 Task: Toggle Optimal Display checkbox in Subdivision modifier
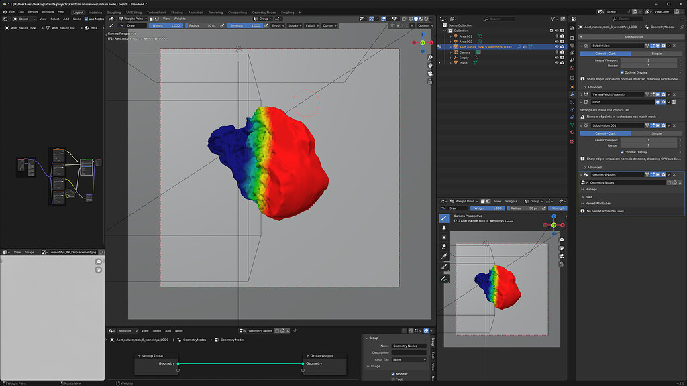[x=622, y=72]
